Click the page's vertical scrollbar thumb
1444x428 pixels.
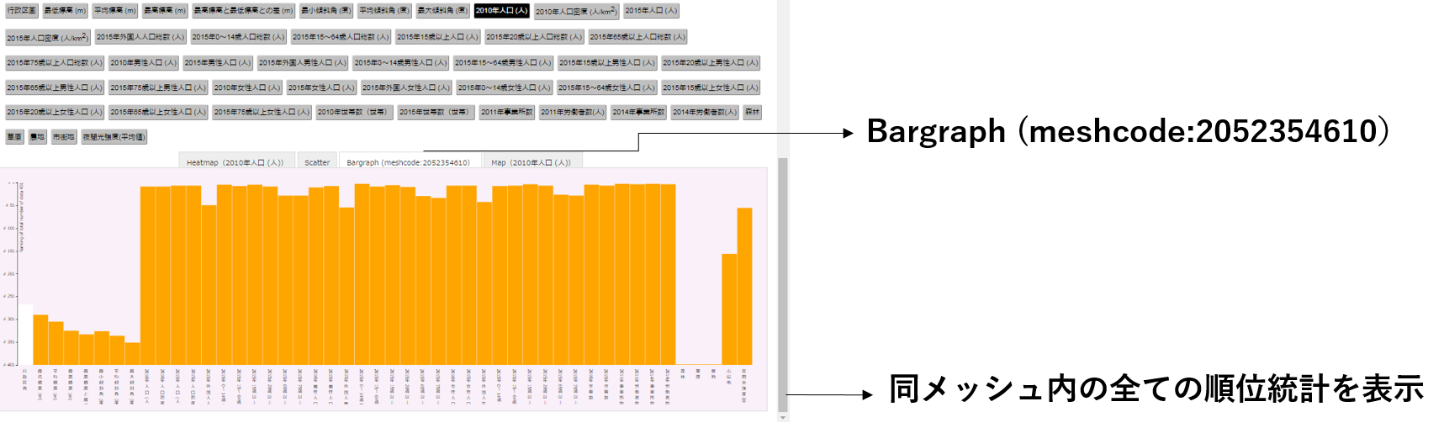(x=783, y=273)
